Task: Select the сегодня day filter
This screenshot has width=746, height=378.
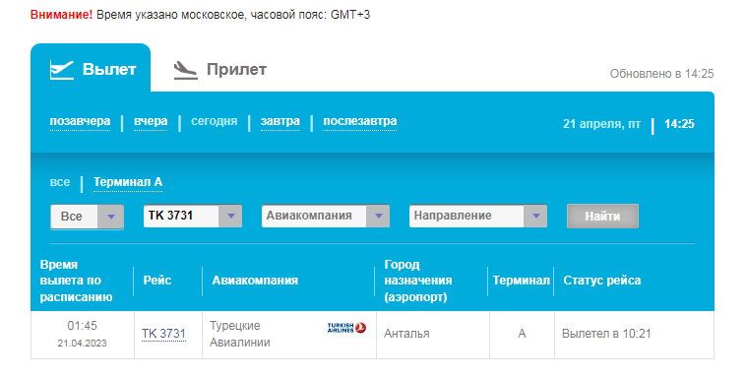Action: [x=215, y=121]
